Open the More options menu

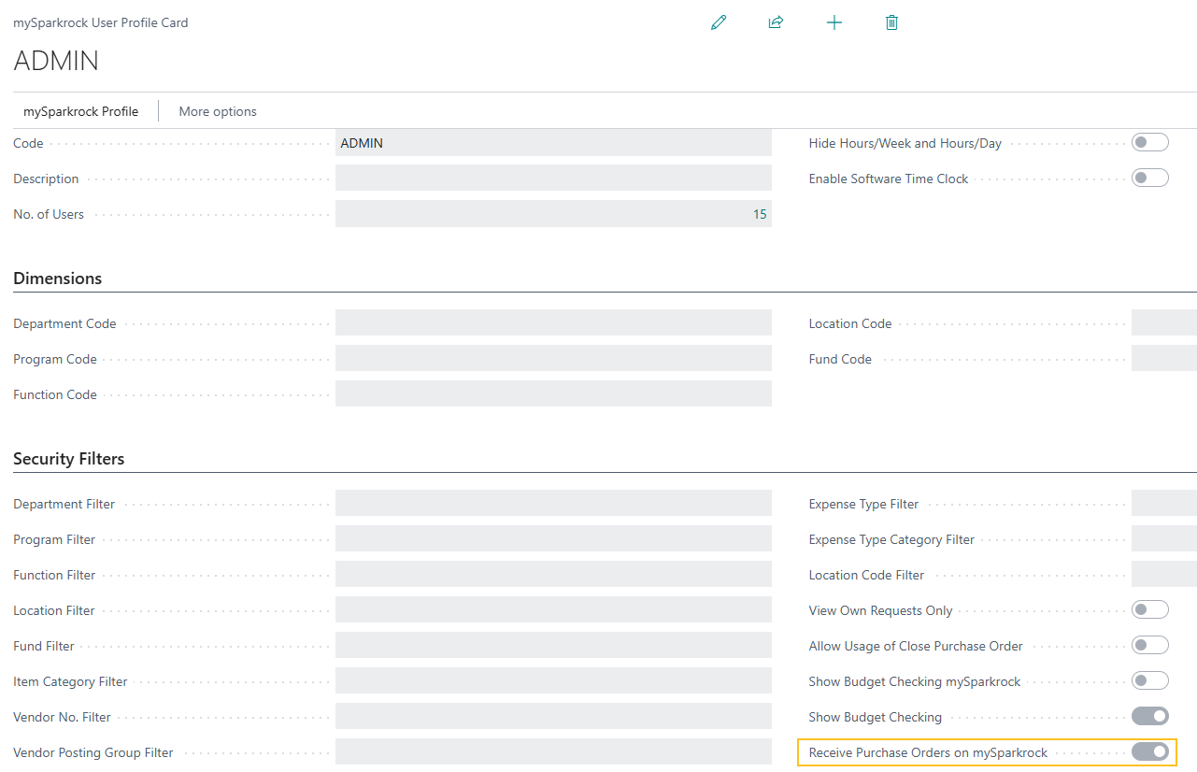coord(217,110)
